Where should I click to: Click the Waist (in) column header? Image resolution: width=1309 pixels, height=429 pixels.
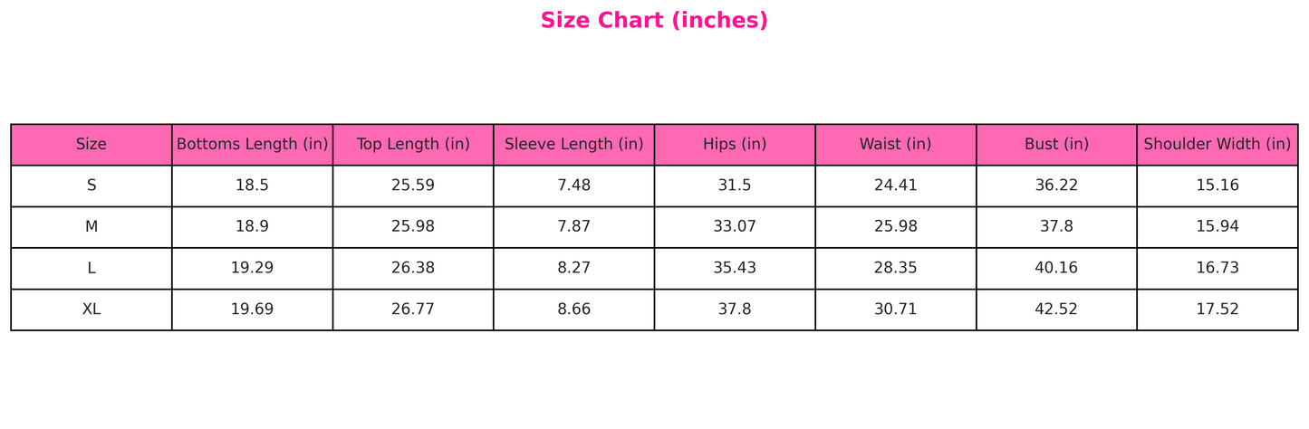pos(895,145)
